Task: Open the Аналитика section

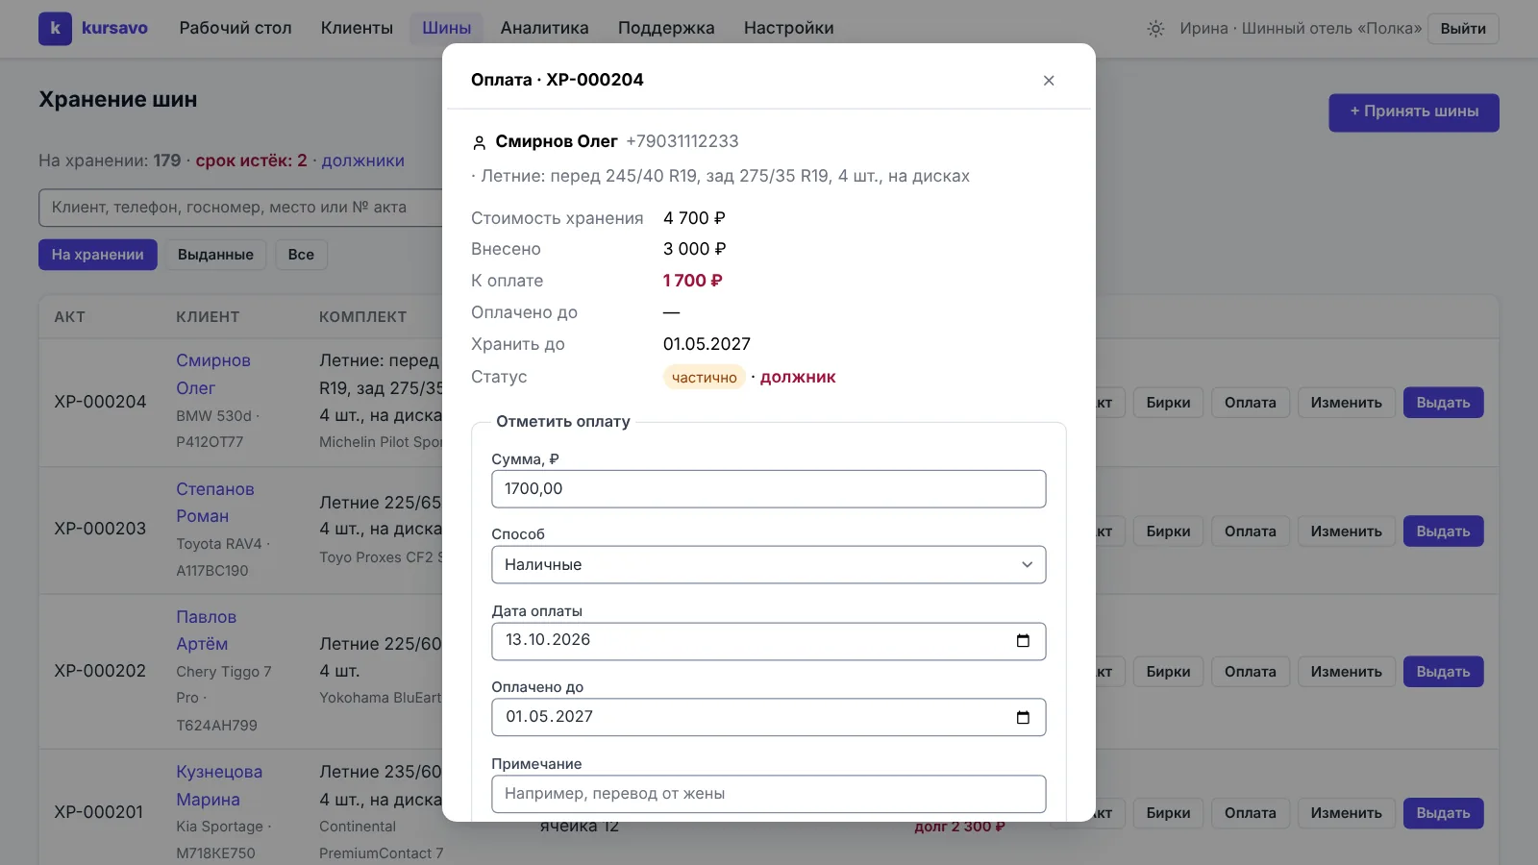Action: tap(544, 28)
